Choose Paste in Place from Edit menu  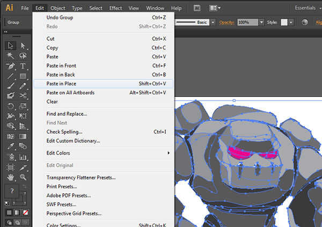tap(103, 84)
